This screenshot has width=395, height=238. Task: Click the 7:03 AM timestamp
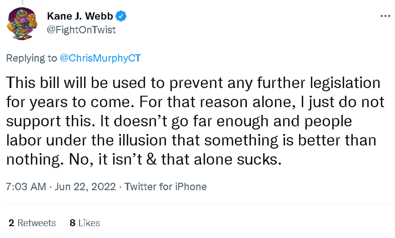point(26,187)
